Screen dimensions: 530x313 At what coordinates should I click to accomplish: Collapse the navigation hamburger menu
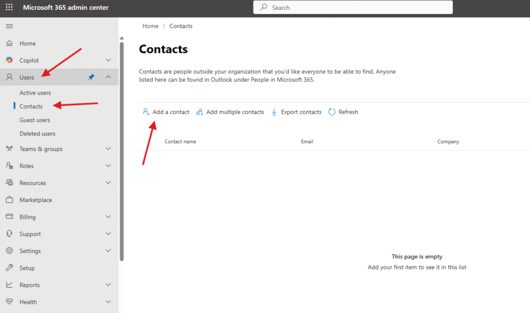coord(9,26)
